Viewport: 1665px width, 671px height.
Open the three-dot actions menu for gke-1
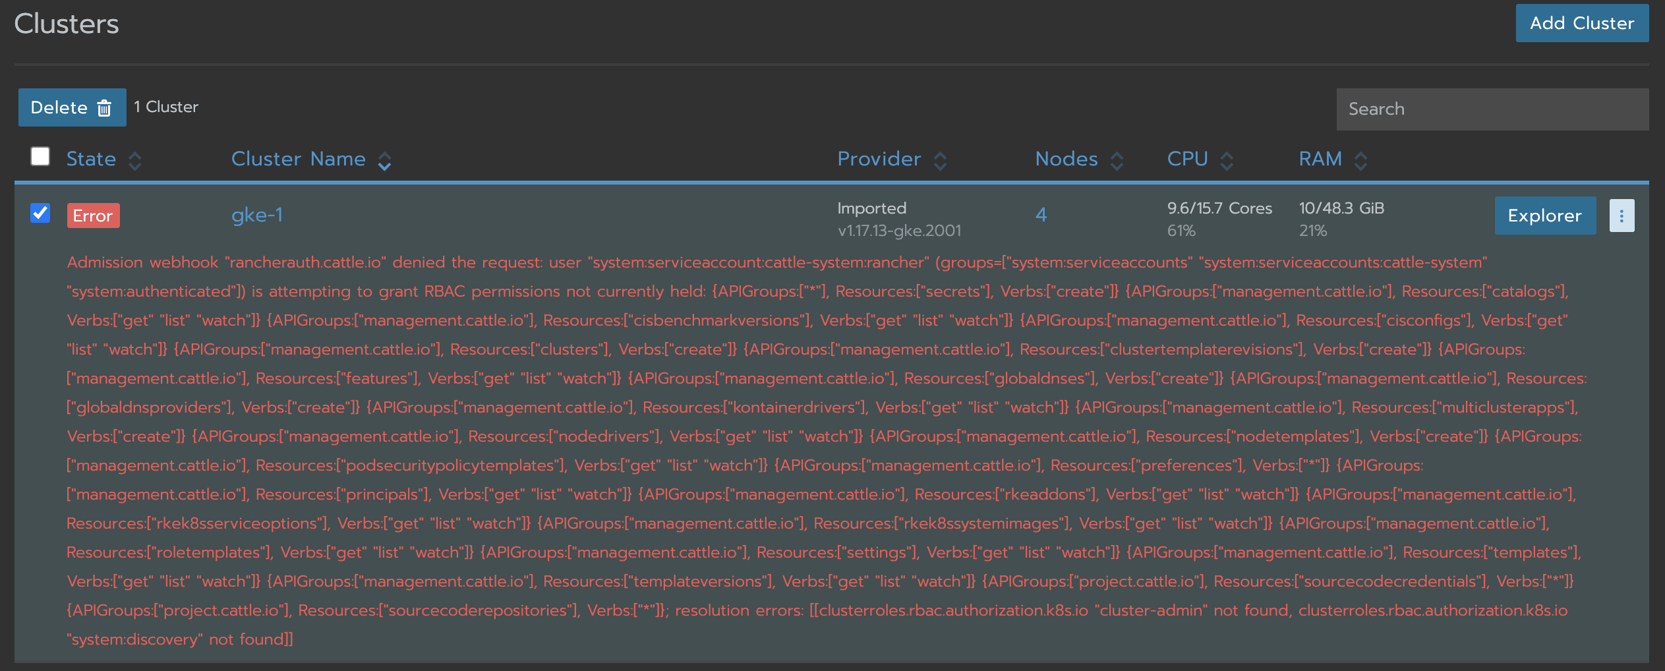coord(1621,216)
